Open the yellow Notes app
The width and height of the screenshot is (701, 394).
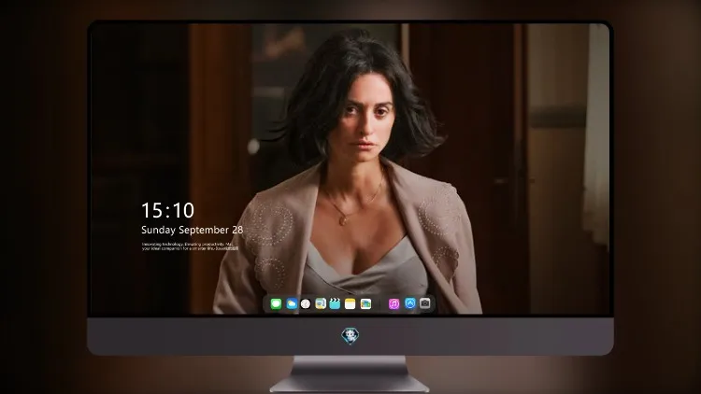coord(350,303)
